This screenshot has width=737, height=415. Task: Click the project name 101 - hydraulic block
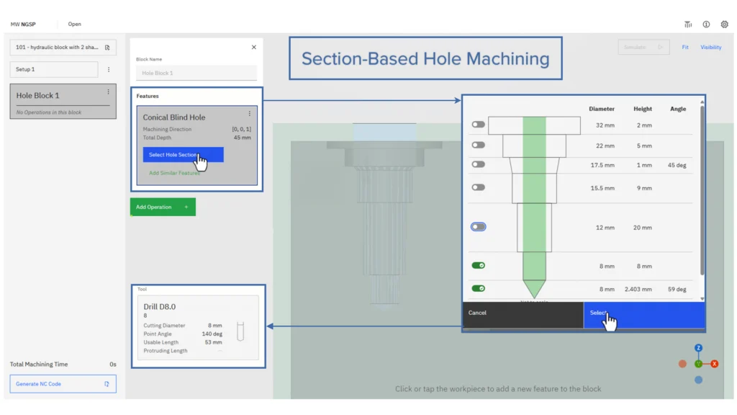57,47
